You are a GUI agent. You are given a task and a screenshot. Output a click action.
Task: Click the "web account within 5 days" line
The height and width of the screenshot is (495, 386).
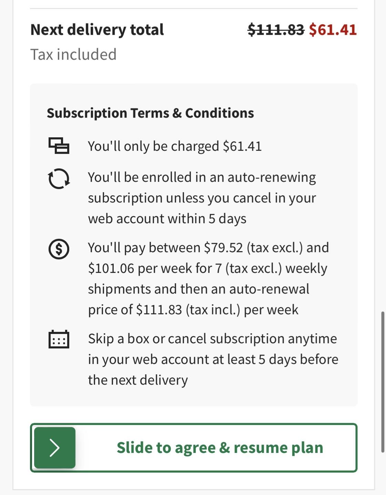coord(167,219)
